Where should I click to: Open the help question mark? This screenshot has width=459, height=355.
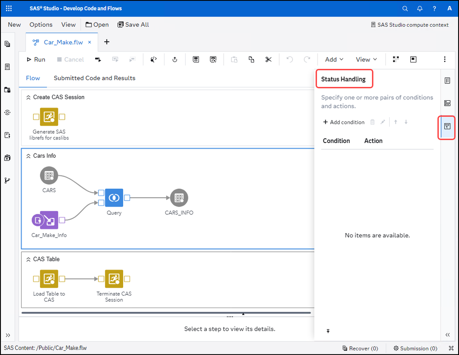tap(434, 8)
